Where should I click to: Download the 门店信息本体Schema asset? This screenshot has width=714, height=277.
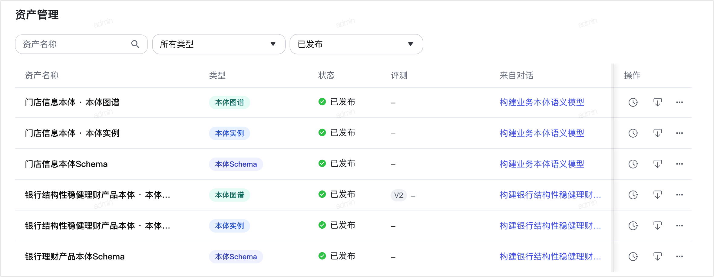point(657,164)
